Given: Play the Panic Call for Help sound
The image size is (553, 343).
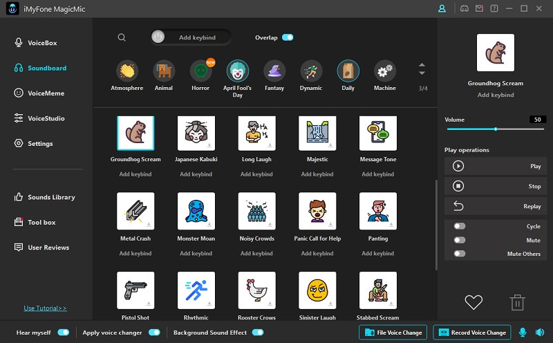Looking at the screenshot, I should click(317, 211).
